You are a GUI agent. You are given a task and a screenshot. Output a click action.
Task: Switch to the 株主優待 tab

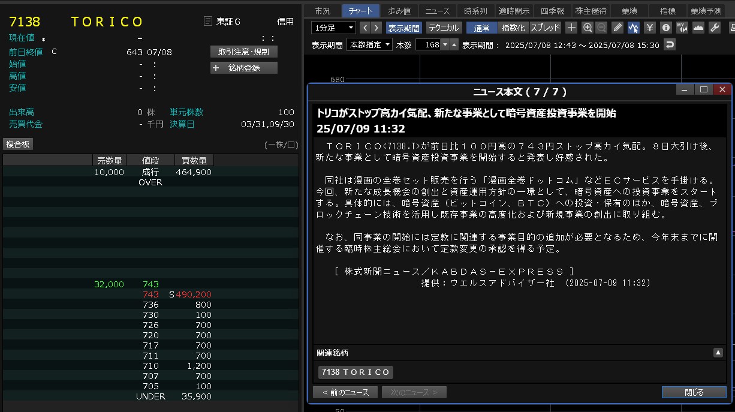coord(591,11)
